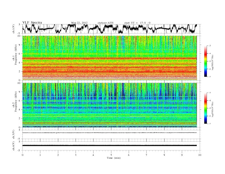Image resolution: width=225 pixels, height=174 pixels.
Task: Click the time axis tick label '3'
Action: pos(76,155)
